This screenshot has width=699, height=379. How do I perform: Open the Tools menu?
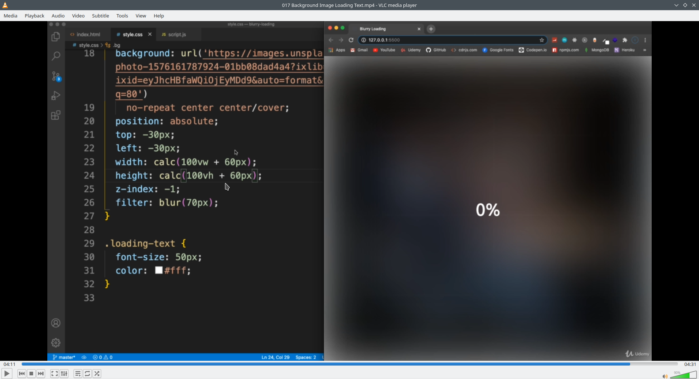click(122, 16)
